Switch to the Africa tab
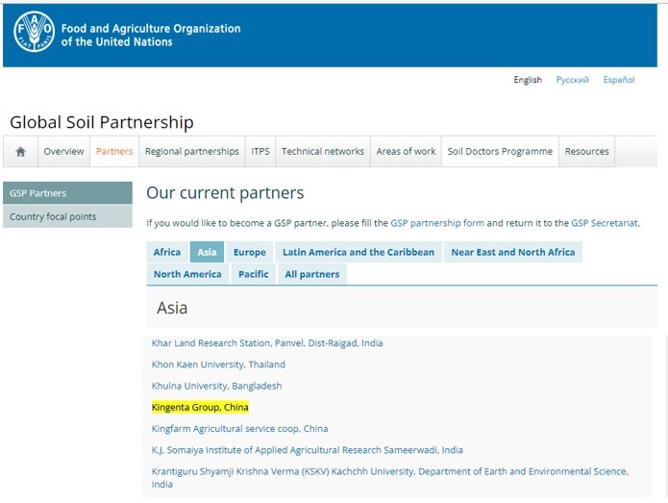This screenshot has width=668, height=503. [x=167, y=252]
